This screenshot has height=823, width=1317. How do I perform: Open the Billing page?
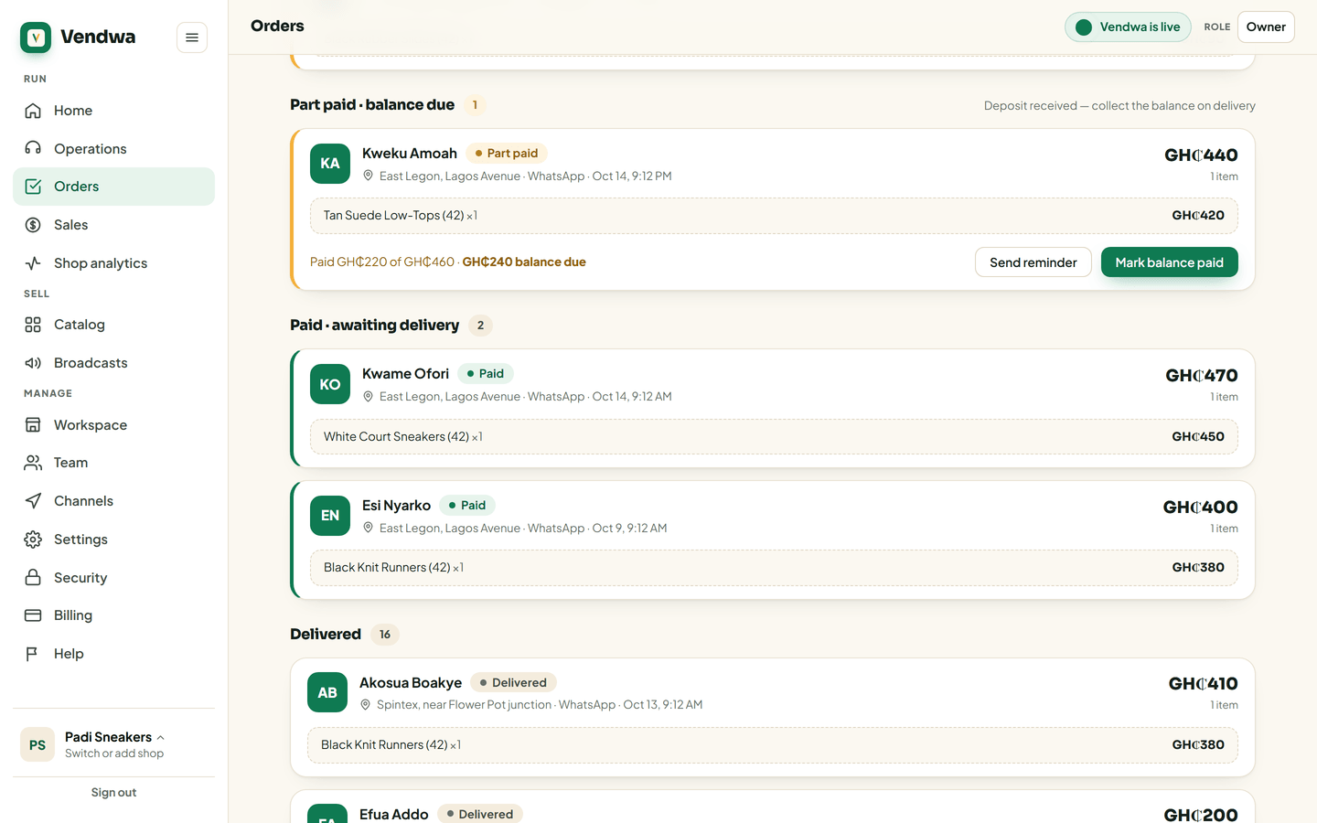click(113, 615)
